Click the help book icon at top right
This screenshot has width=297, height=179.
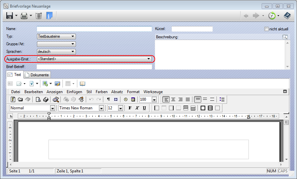[287, 16]
